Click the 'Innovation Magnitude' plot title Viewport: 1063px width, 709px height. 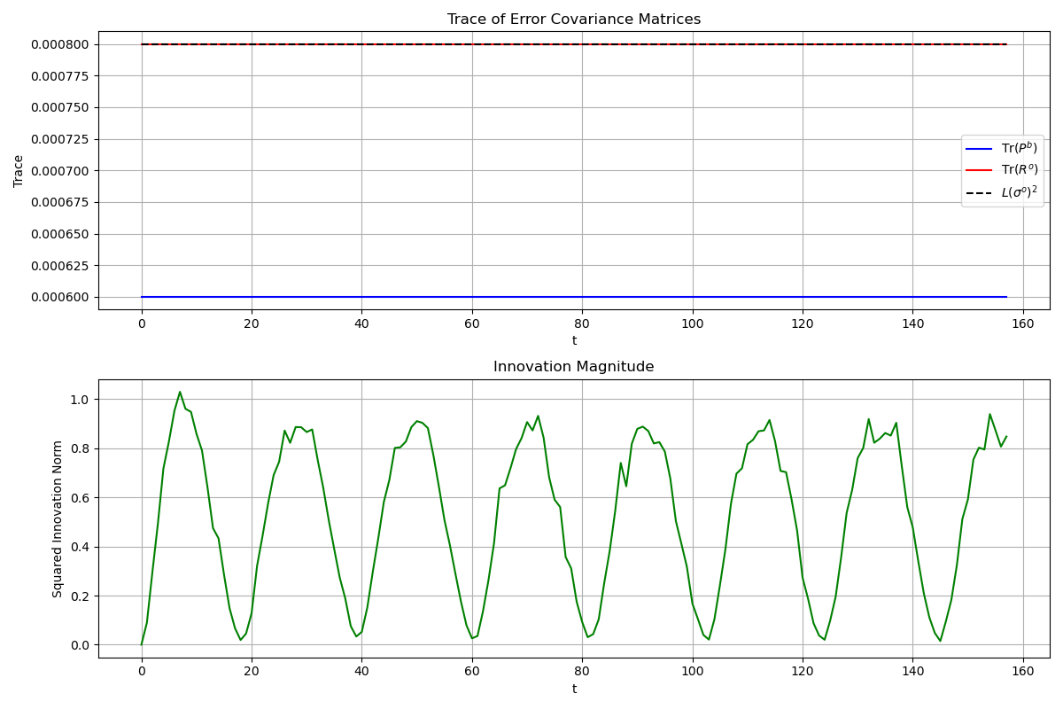574,367
